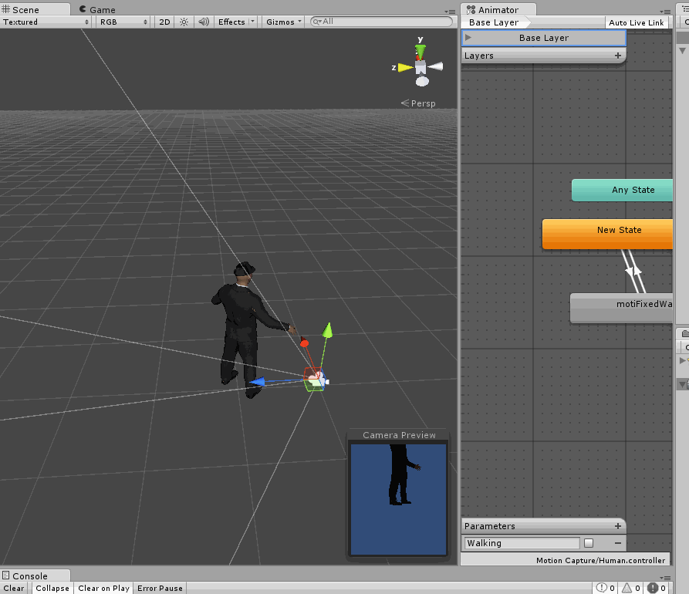Toggle console errors icon
Image resolution: width=689 pixels, height=594 pixels.
coord(657,588)
